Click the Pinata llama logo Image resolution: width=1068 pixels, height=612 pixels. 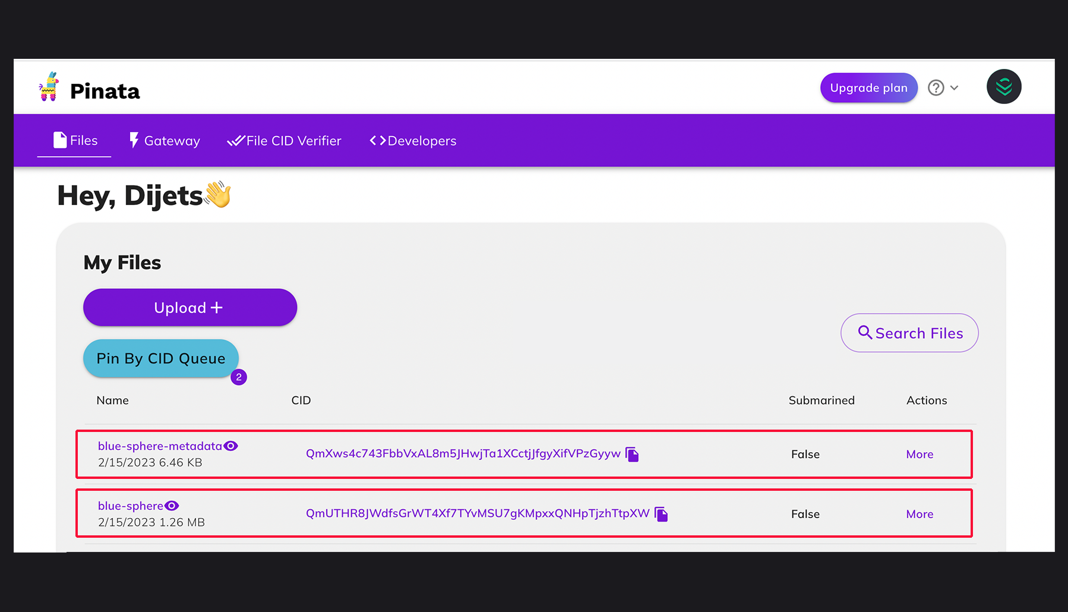click(x=49, y=87)
